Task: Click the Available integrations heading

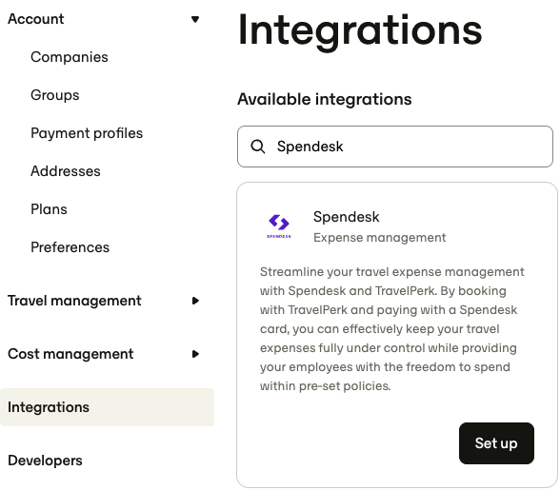Action: pos(325,99)
